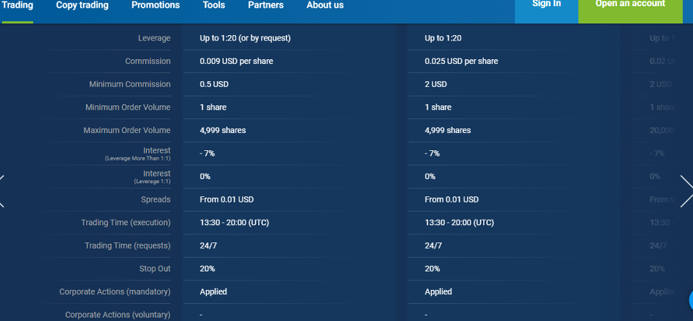Go to the Promotions menu
Image resolution: width=693 pixels, height=321 pixels.
point(155,5)
